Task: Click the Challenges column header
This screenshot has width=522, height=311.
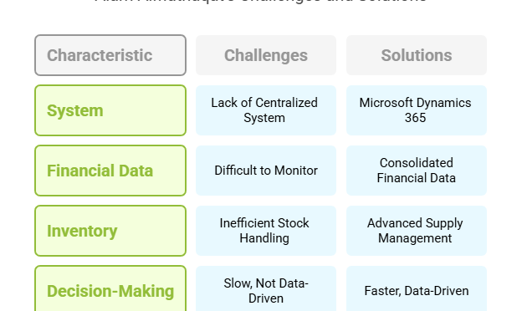Action: tap(266, 55)
